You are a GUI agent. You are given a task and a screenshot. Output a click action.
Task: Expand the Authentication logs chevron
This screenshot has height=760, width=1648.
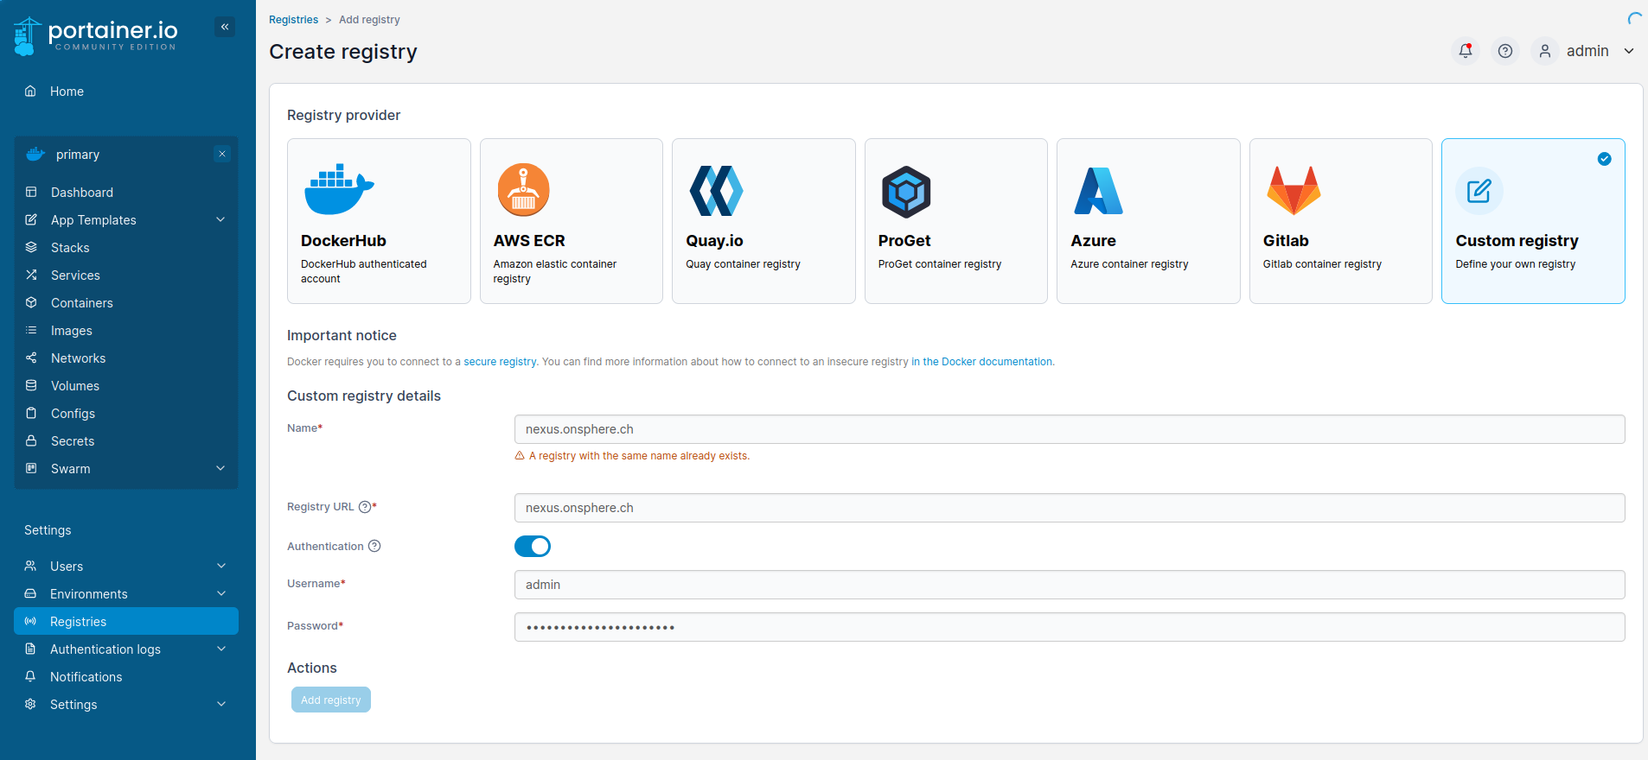pyautogui.click(x=221, y=649)
